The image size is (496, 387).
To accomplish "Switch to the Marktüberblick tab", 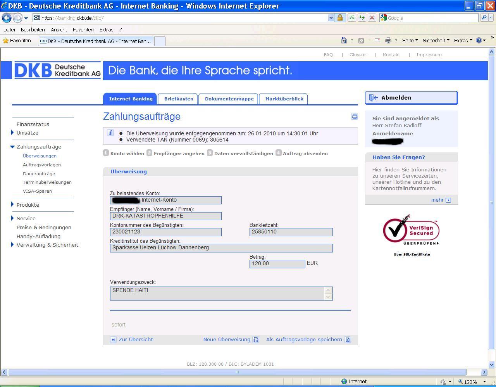I will pyautogui.click(x=284, y=99).
